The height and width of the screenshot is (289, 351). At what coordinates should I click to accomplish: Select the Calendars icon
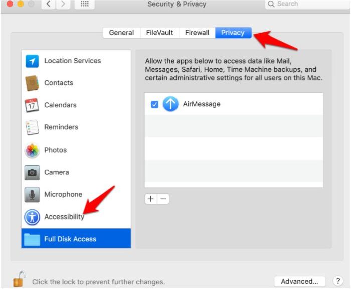pyautogui.click(x=32, y=105)
